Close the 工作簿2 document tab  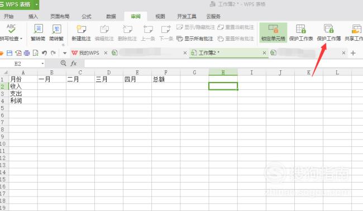(x=264, y=53)
